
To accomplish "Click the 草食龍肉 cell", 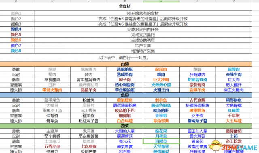I will pos(52,80).
